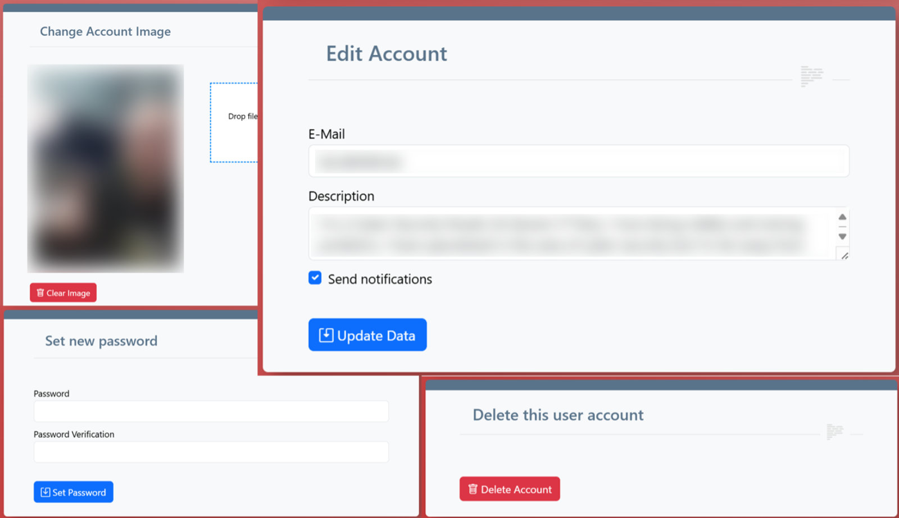899x518 pixels.
Task: Click the trash icon on Delete Account button
Action: click(x=472, y=489)
